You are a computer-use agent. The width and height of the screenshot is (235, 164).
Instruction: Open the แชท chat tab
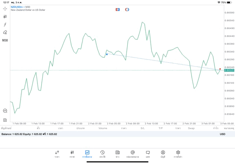click(x=148, y=154)
